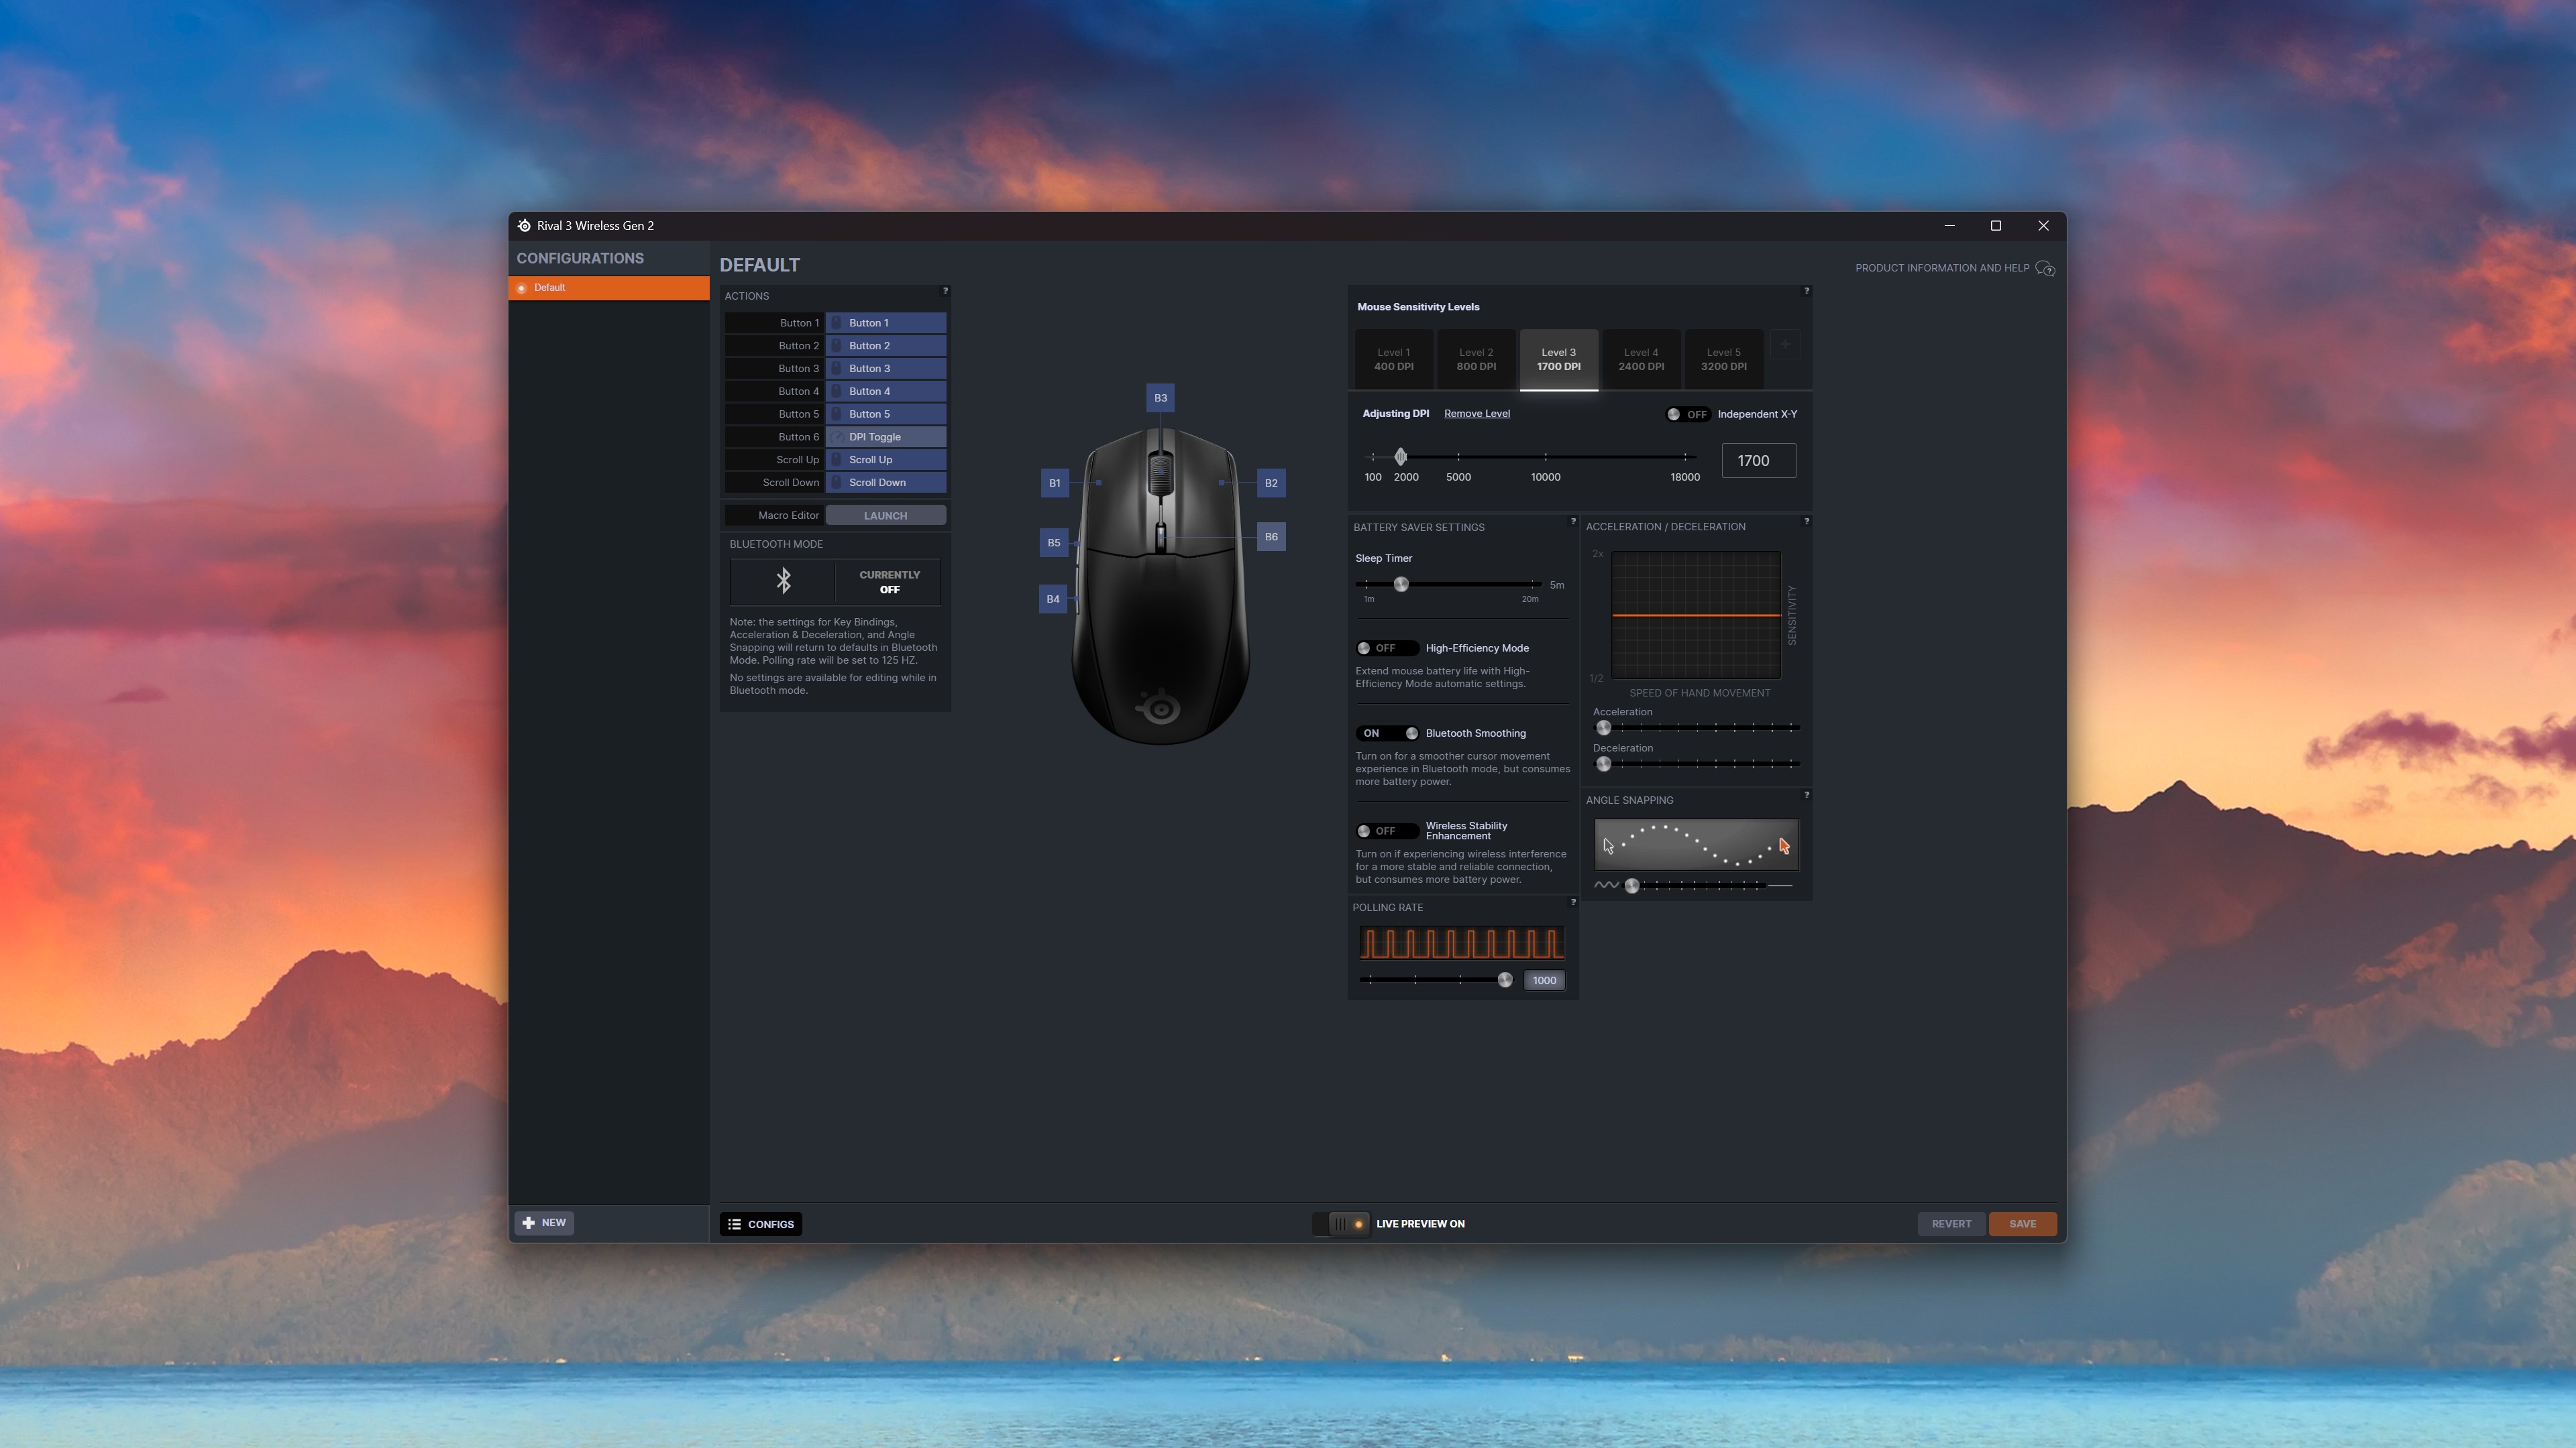This screenshot has width=2576, height=1448.
Task: Select Level 3 1700 DPI tab
Action: coord(1558,360)
